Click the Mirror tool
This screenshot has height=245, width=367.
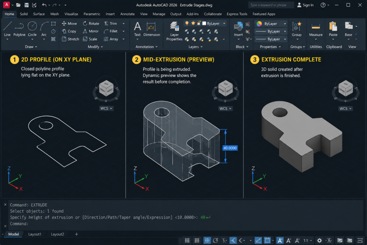(91, 31)
